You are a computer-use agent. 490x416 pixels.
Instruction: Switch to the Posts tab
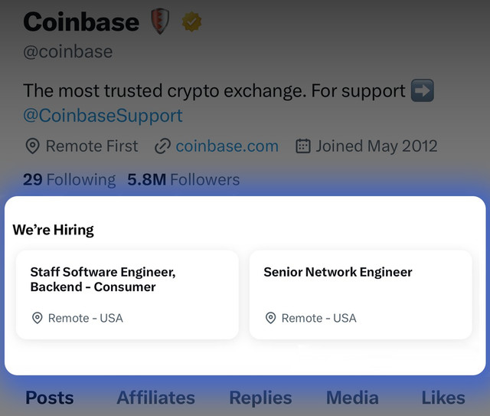49,398
